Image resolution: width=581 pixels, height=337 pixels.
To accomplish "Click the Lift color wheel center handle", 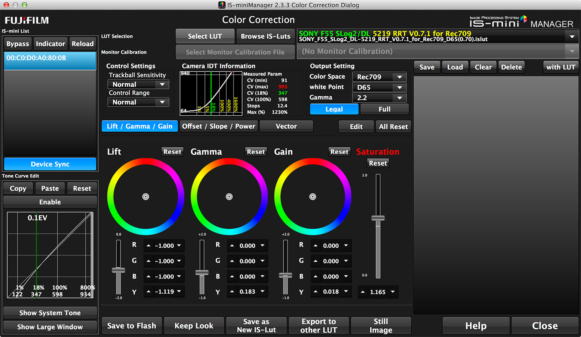I will 146,197.
